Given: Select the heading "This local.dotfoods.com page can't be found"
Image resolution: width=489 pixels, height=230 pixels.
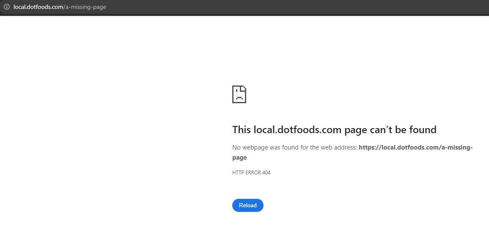Looking at the screenshot, I should [x=334, y=130].
